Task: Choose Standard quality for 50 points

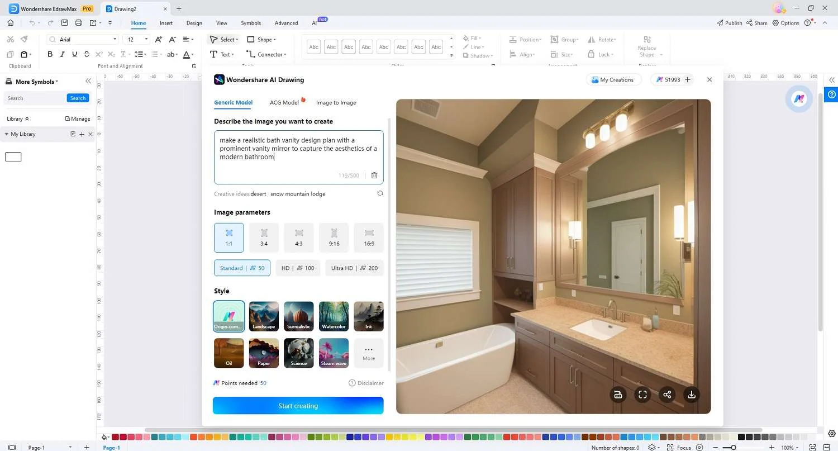Action: click(x=242, y=268)
